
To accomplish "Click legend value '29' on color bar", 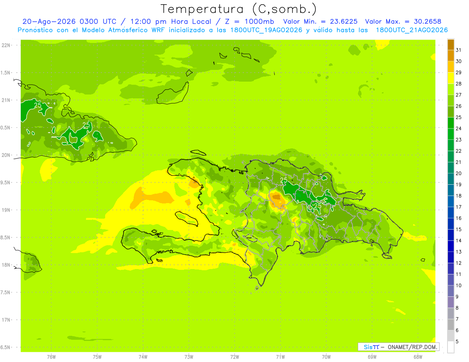I will pos(459,73).
